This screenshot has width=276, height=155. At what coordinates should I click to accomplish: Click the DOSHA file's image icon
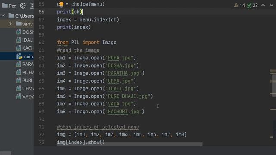pyautogui.click(x=19, y=32)
